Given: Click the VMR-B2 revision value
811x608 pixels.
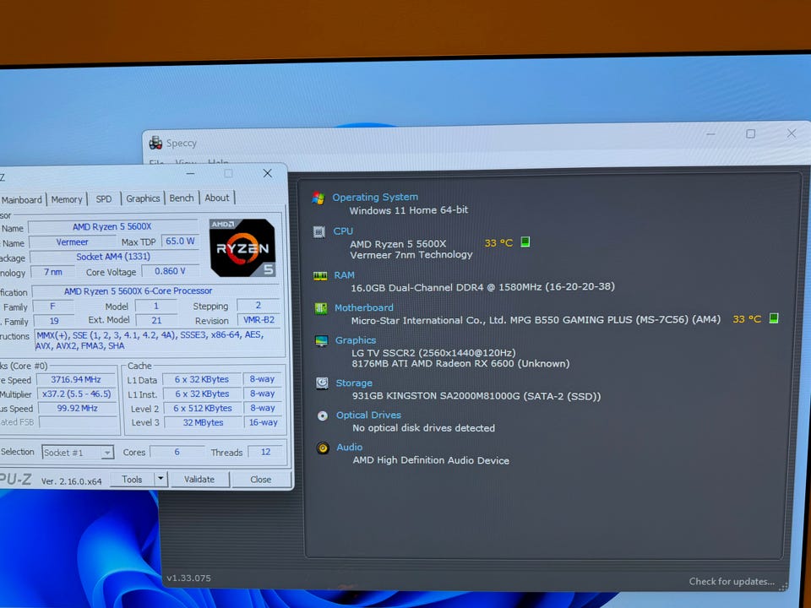Looking at the screenshot, I should point(259,319).
